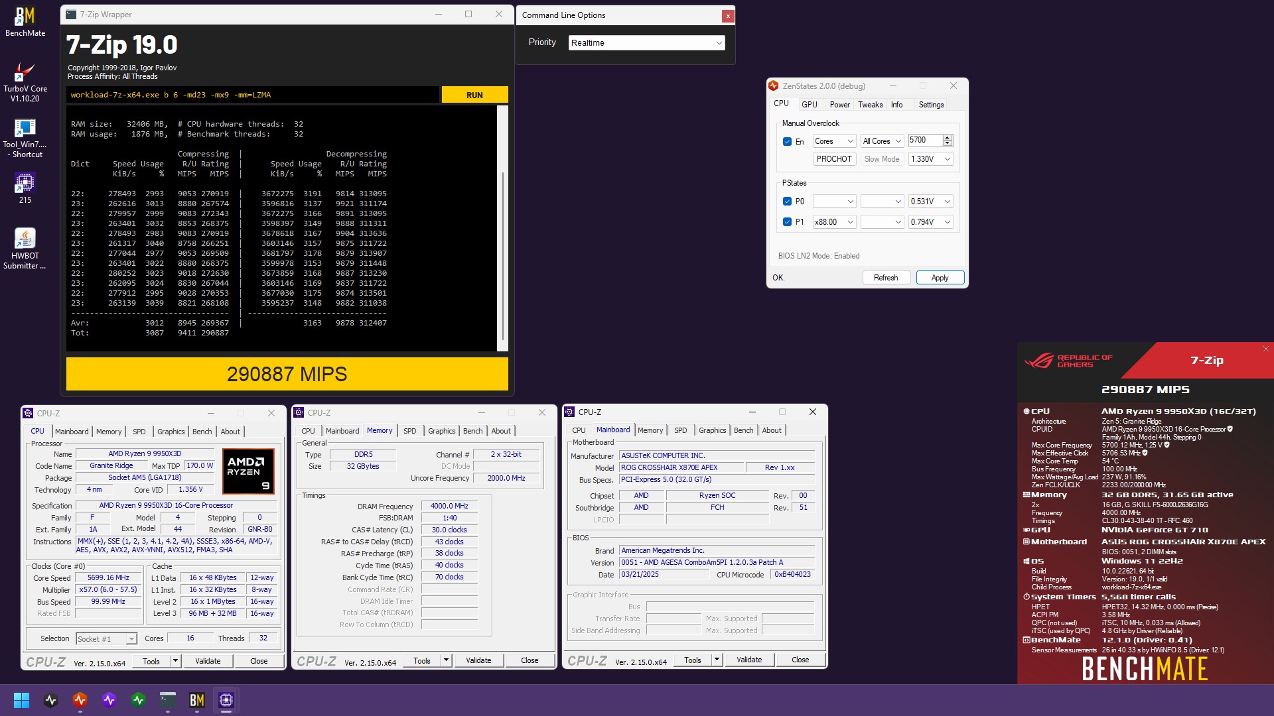This screenshot has height=716, width=1274.
Task: Select the BenchMate BM taskbar icon
Action: 197,700
